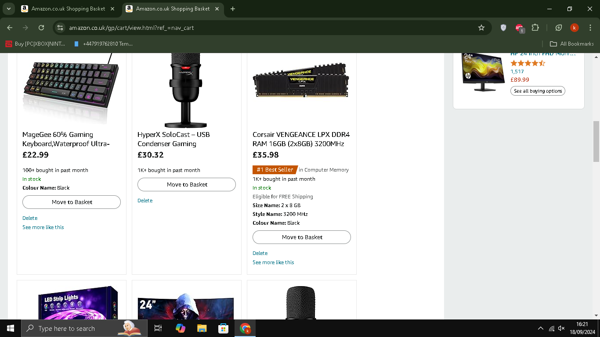Open the red ABP extension icon
The height and width of the screenshot is (337, 600).
click(520, 28)
